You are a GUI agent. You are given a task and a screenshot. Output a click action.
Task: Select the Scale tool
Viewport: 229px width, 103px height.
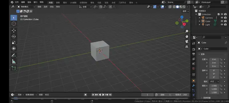(x=14, y=42)
